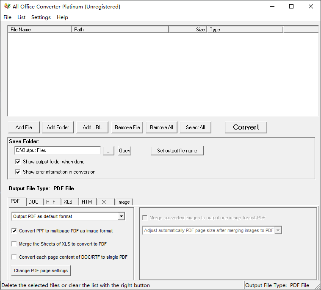This screenshot has height=290, width=321.
Task: Start conversion with the Convert button
Action: click(246, 127)
